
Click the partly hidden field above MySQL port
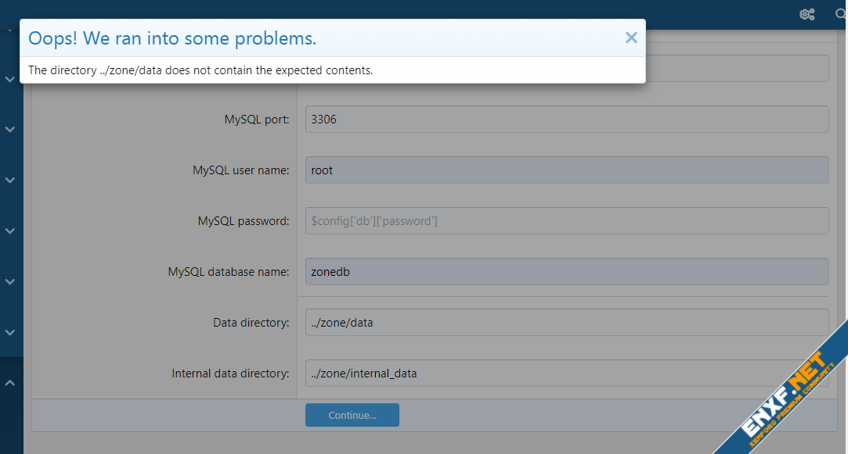click(x=736, y=69)
